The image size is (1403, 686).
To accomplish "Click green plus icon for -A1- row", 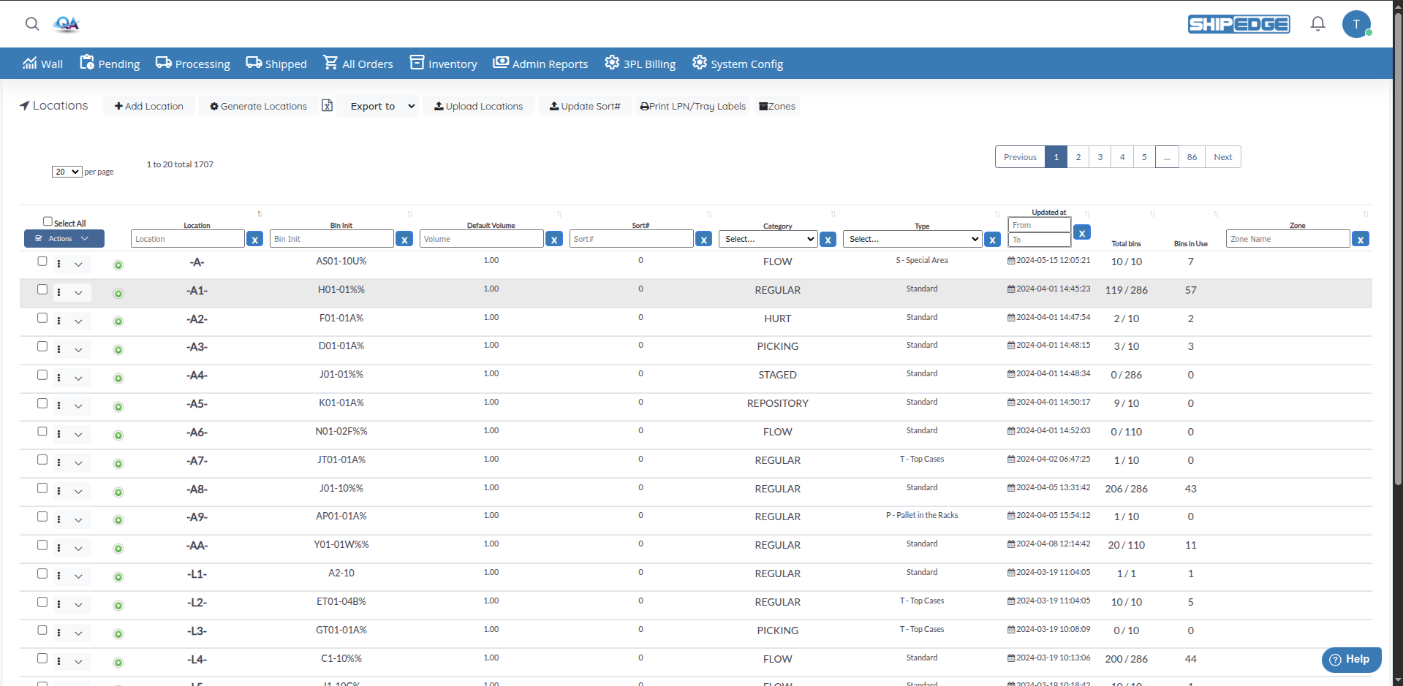I will point(118,294).
